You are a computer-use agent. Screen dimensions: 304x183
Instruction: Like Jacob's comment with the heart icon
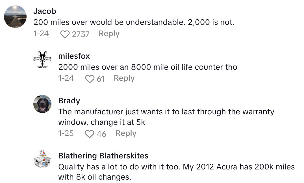pyautogui.click(x=65, y=34)
